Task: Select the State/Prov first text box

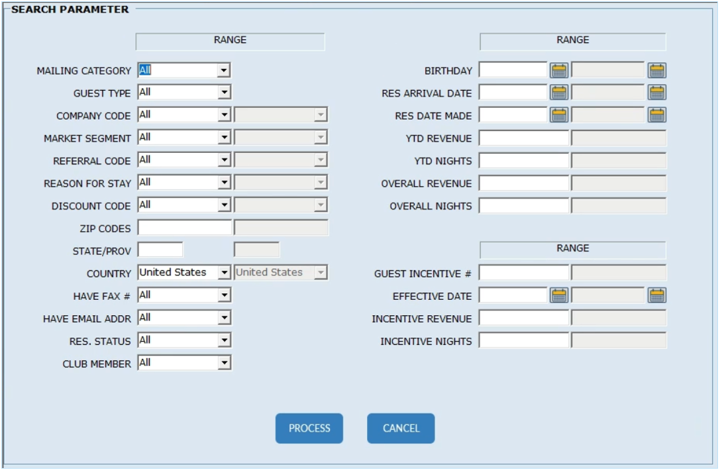Action: point(160,250)
